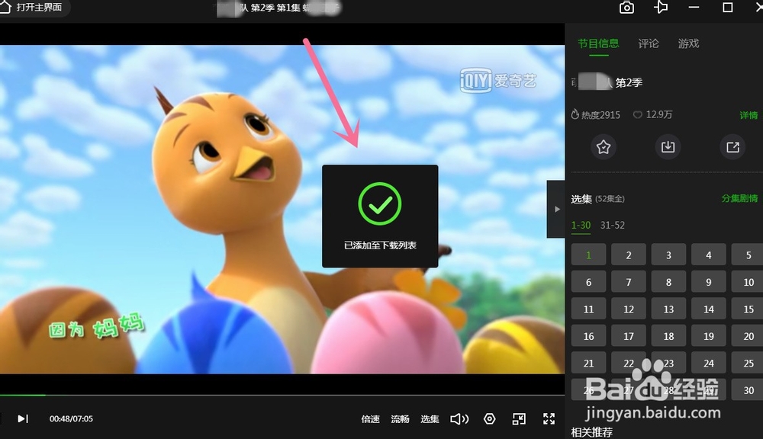Image resolution: width=763 pixels, height=439 pixels.
Task: Play episode 13
Action: (668, 309)
